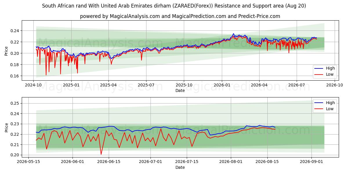Click the chart title mentioning ZARAED(Forex)
348x174 pixels.
tap(174, 6)
